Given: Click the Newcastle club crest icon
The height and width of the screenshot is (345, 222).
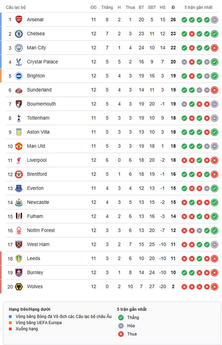Looking at the screenshot, I should click(19, 202).
